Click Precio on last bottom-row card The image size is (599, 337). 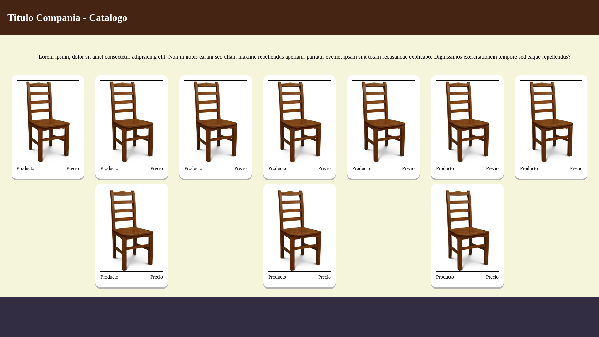click(492, 277)
